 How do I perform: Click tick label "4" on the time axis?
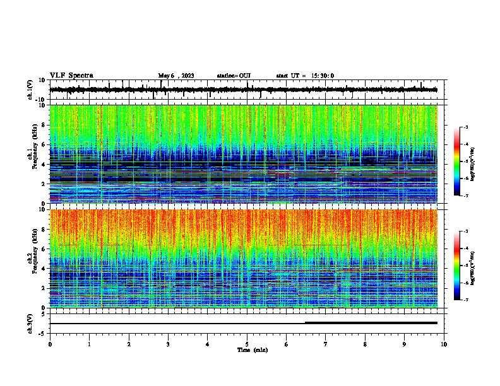(208, 344)
